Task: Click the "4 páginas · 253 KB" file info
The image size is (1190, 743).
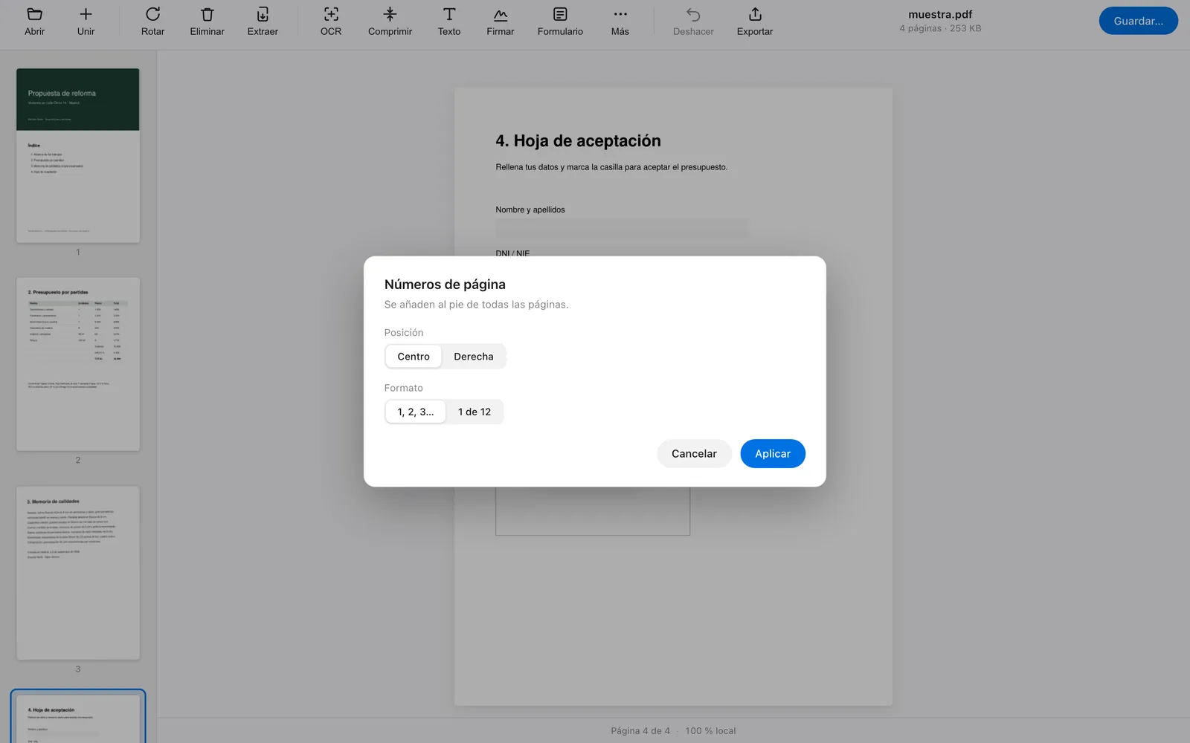Action: [940, 28]
